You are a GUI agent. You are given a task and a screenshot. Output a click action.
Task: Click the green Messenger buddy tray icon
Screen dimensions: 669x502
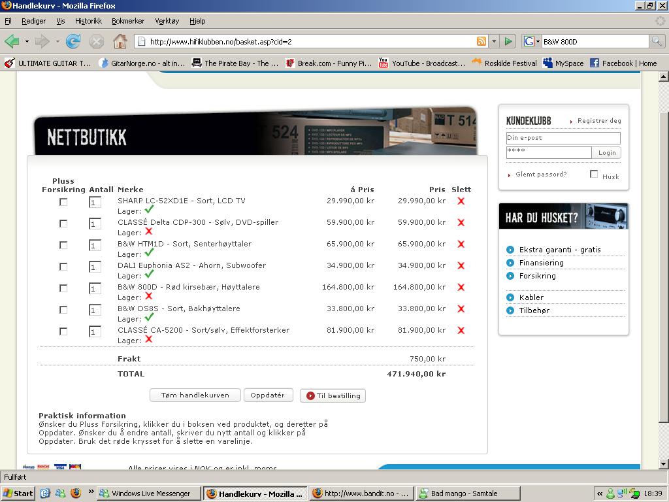click(611, 494)
